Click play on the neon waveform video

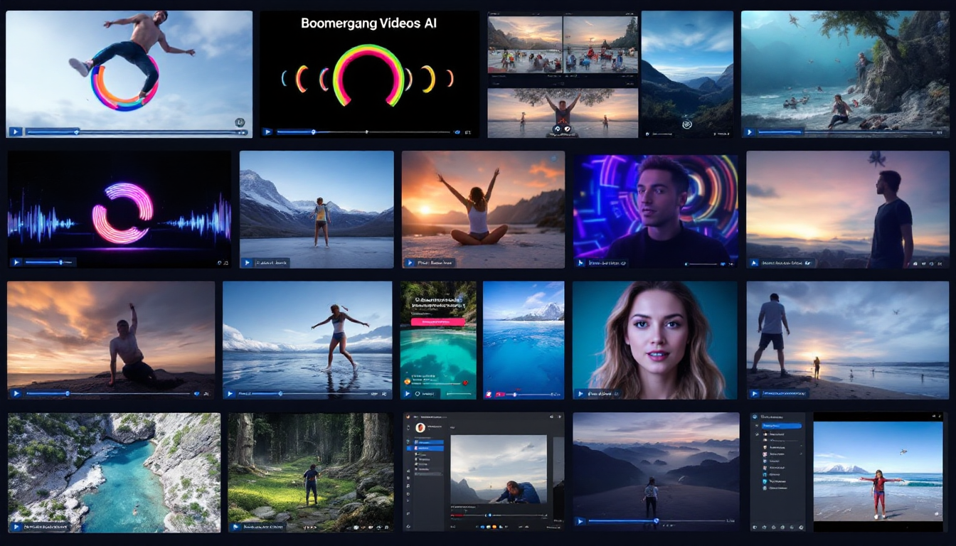(16, 262)
